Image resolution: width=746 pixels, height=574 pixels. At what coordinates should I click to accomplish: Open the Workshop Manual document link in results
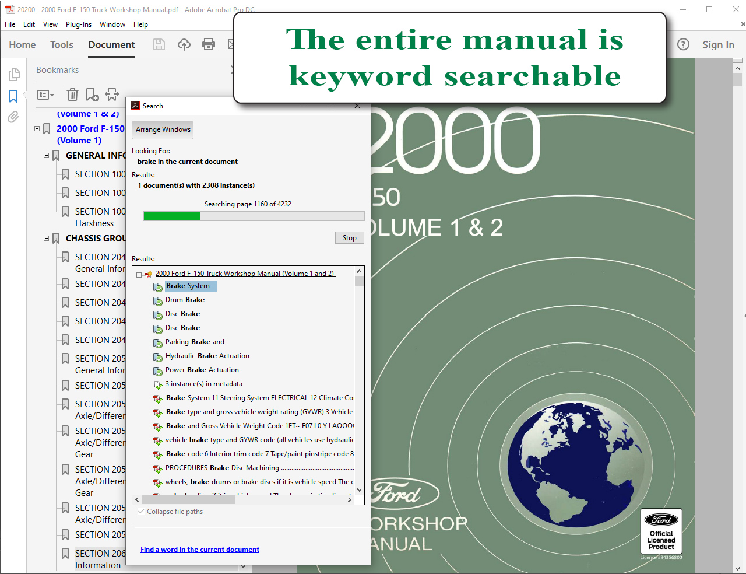coord(245,274)
